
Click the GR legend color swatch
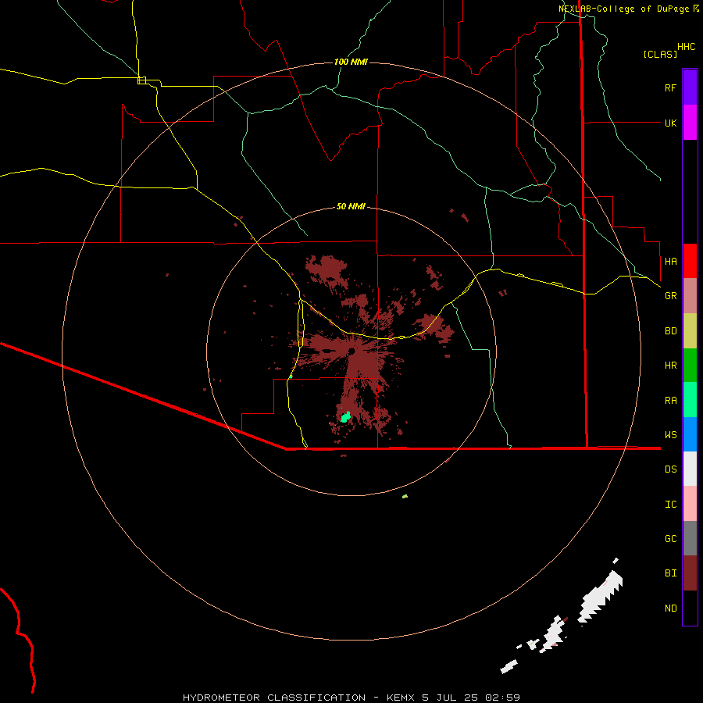tap(690, 296)
